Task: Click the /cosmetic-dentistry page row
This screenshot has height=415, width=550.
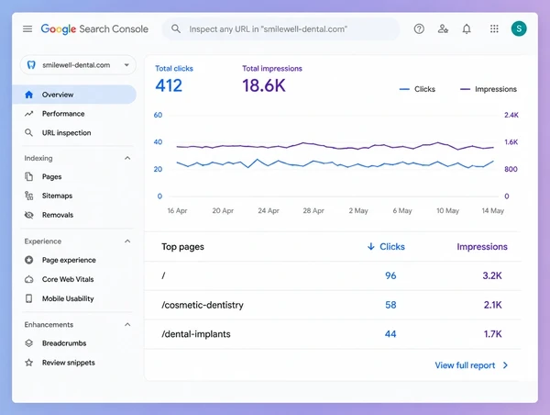Action: coord(333,305)
